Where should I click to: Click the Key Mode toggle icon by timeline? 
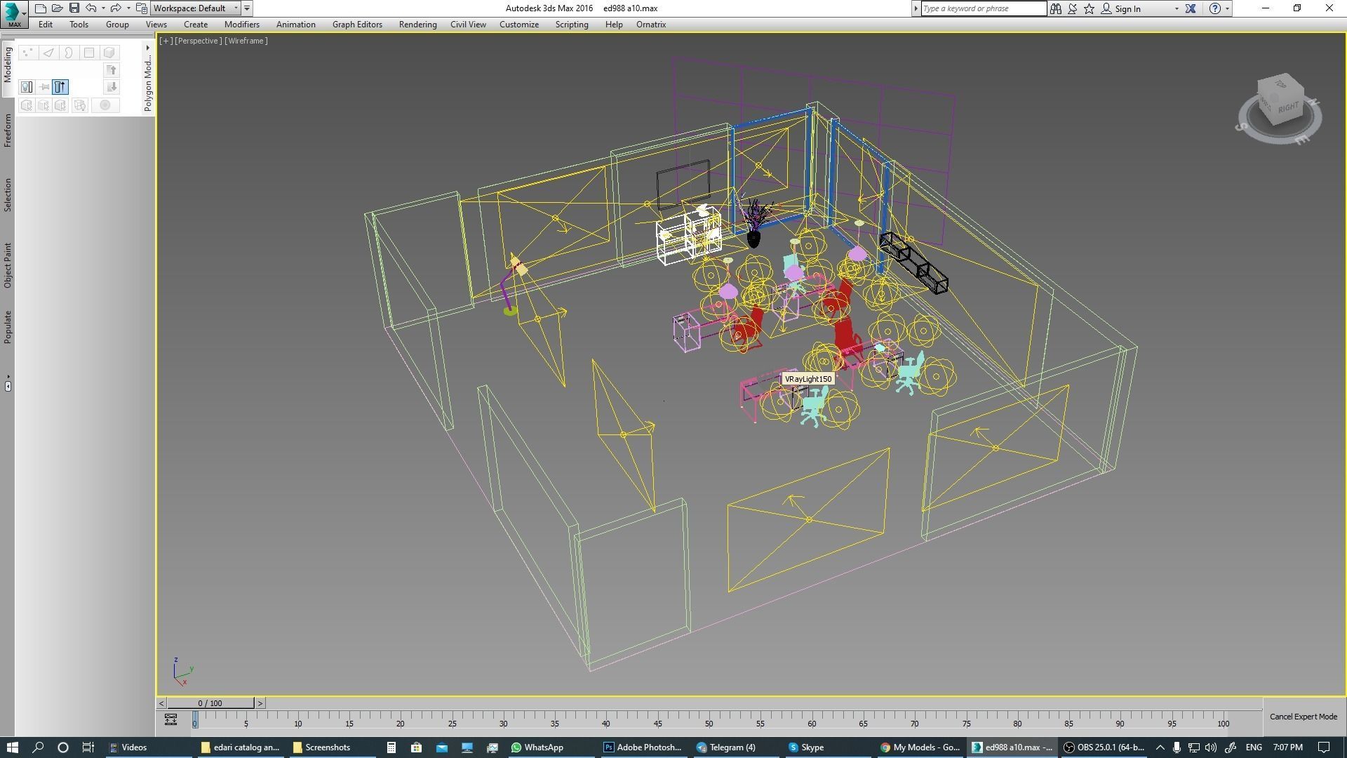170,719
